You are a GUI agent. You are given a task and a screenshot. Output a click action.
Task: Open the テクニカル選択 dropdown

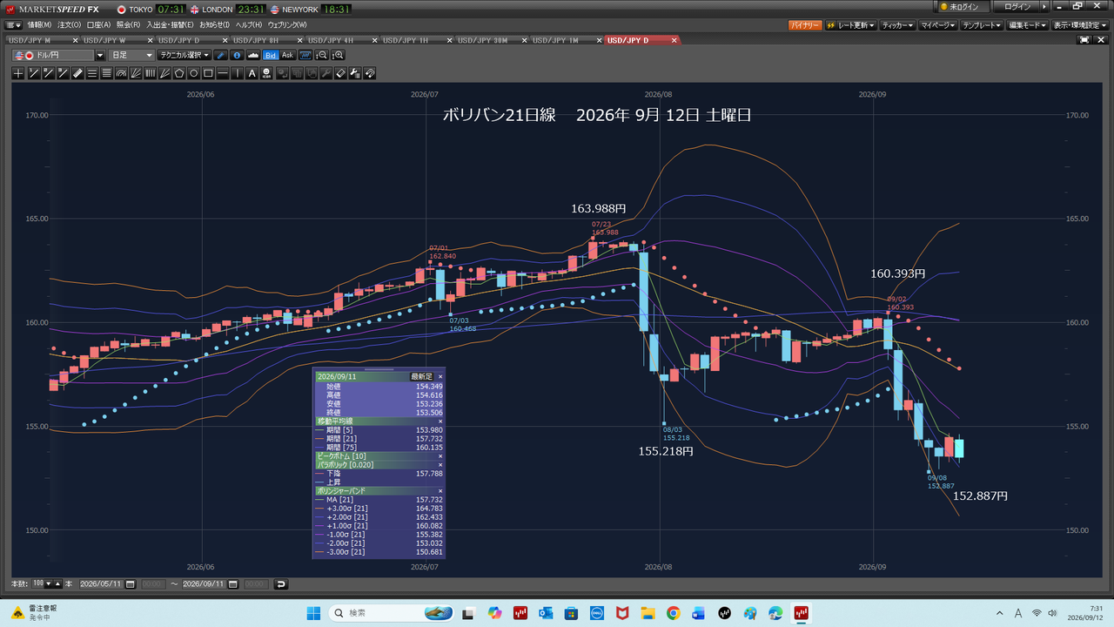point(185,55)
